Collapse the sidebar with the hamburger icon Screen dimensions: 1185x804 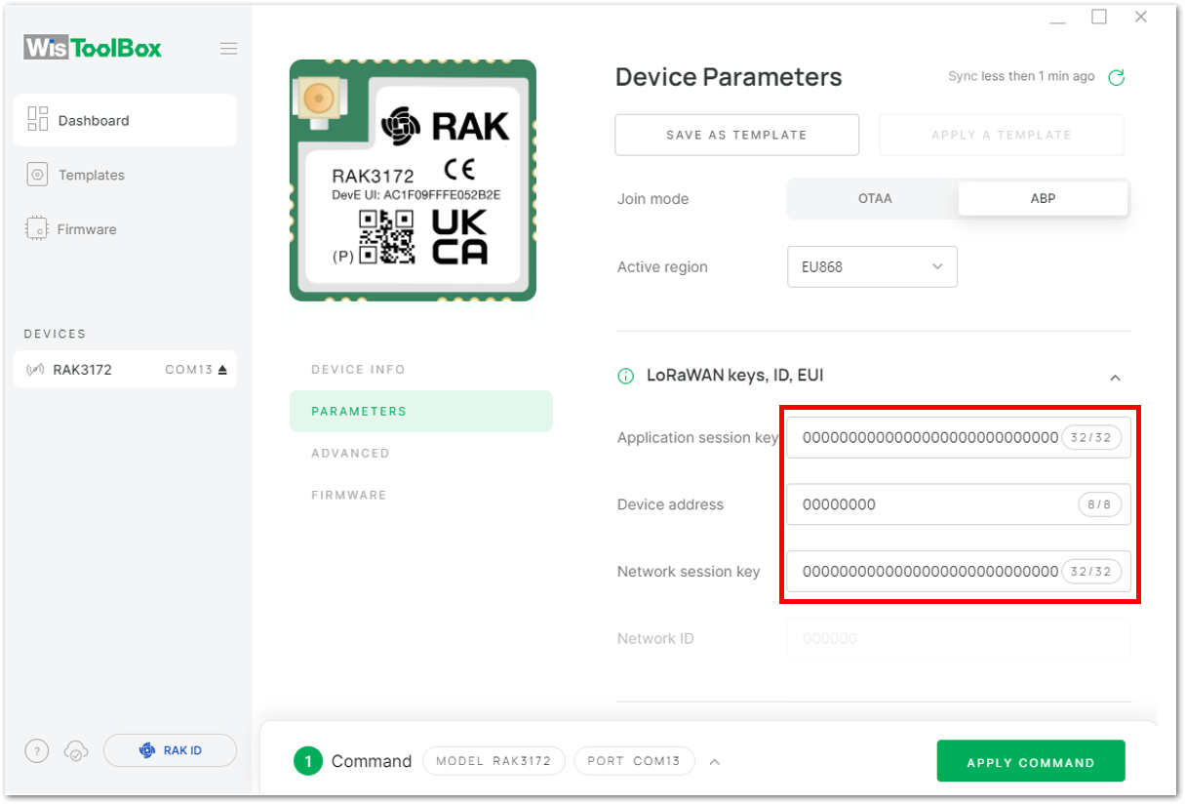click(228, 49)
